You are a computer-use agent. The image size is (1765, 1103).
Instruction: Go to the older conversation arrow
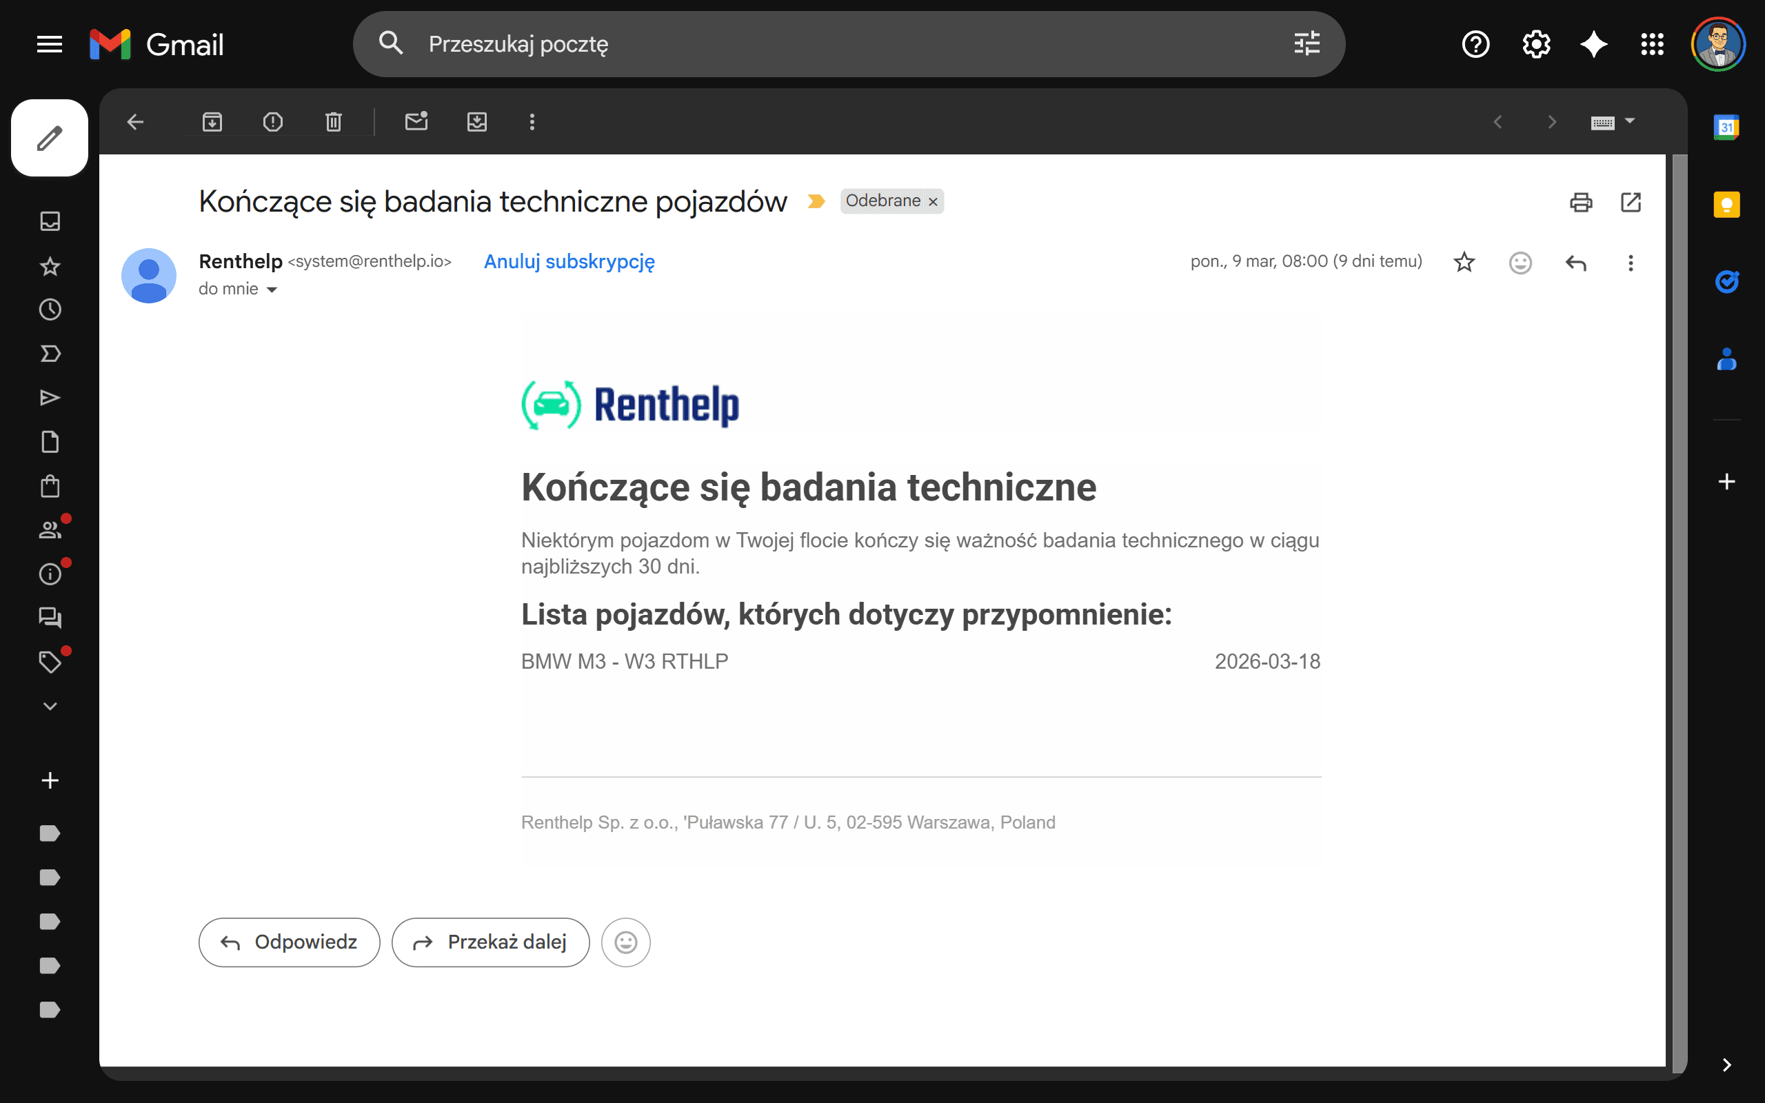tap(1552, 122)
